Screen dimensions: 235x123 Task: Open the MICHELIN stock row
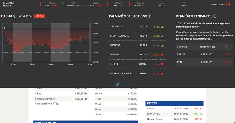tap(137, 45)
